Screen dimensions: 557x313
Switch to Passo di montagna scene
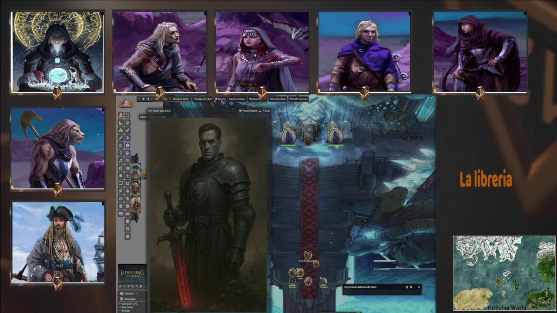278,99
